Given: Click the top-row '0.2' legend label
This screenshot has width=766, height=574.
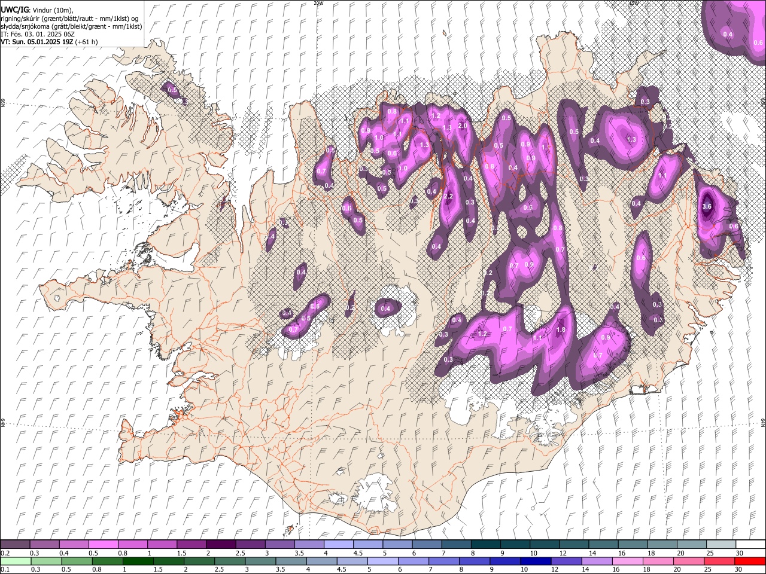Looking at the screenshot, I should [x=5, y=552].
